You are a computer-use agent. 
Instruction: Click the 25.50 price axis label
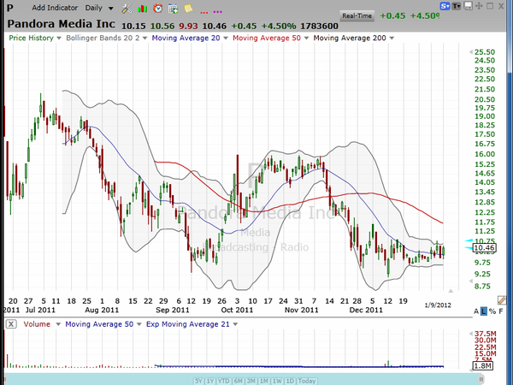[x=485, y=52]
